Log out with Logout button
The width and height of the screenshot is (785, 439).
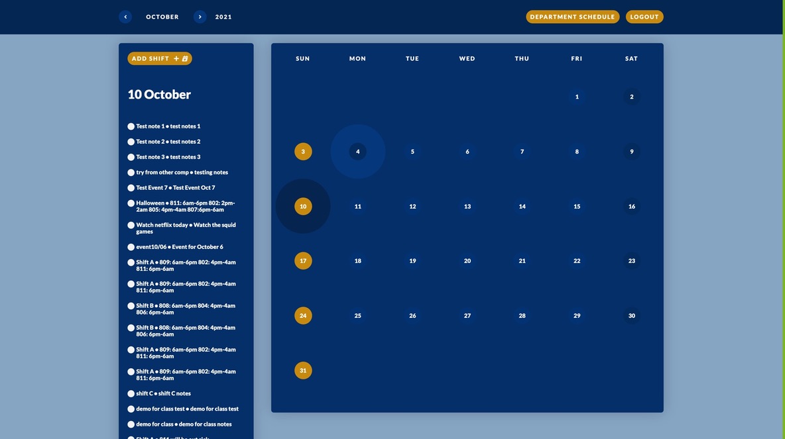(644, 17)
